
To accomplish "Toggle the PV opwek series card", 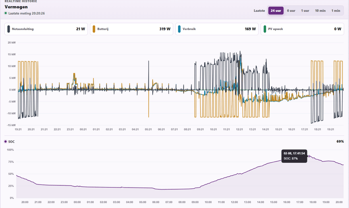I will tap(302, 29).
